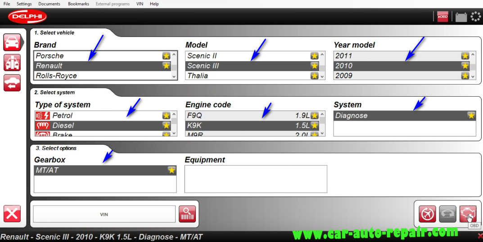Viewport: 483px width, 242px height.
Task: Select Petrol type of system
Action: click(x=103, y=116)
